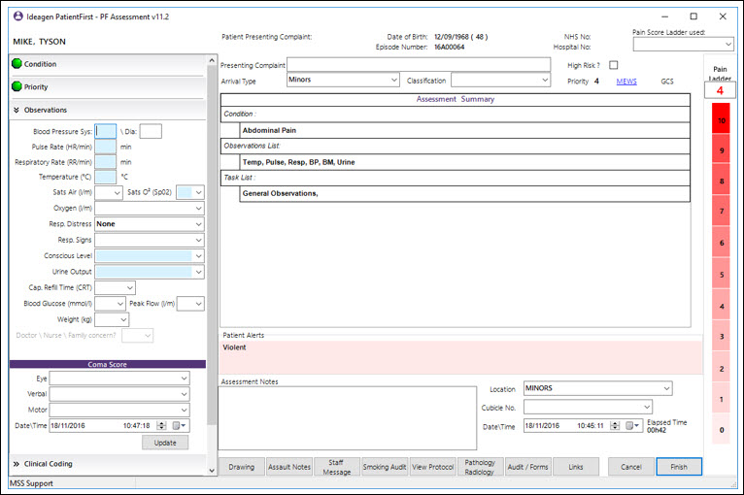Click the Staff Message button

[336, 467]
